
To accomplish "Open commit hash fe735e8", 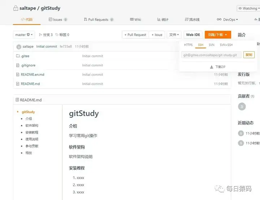I will (66, 47).
